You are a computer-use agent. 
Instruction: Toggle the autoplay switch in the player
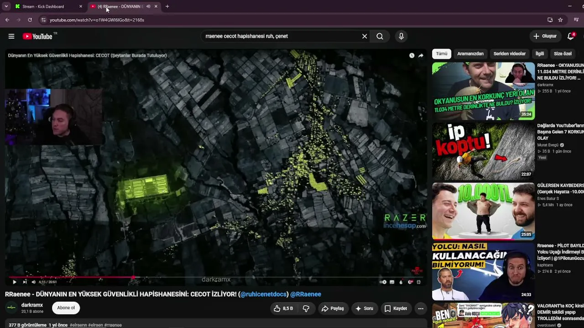click(x=384, y=282)
